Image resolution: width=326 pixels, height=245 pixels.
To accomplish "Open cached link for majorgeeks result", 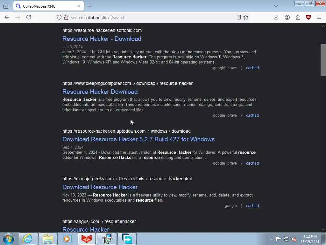I will point(252,206).
